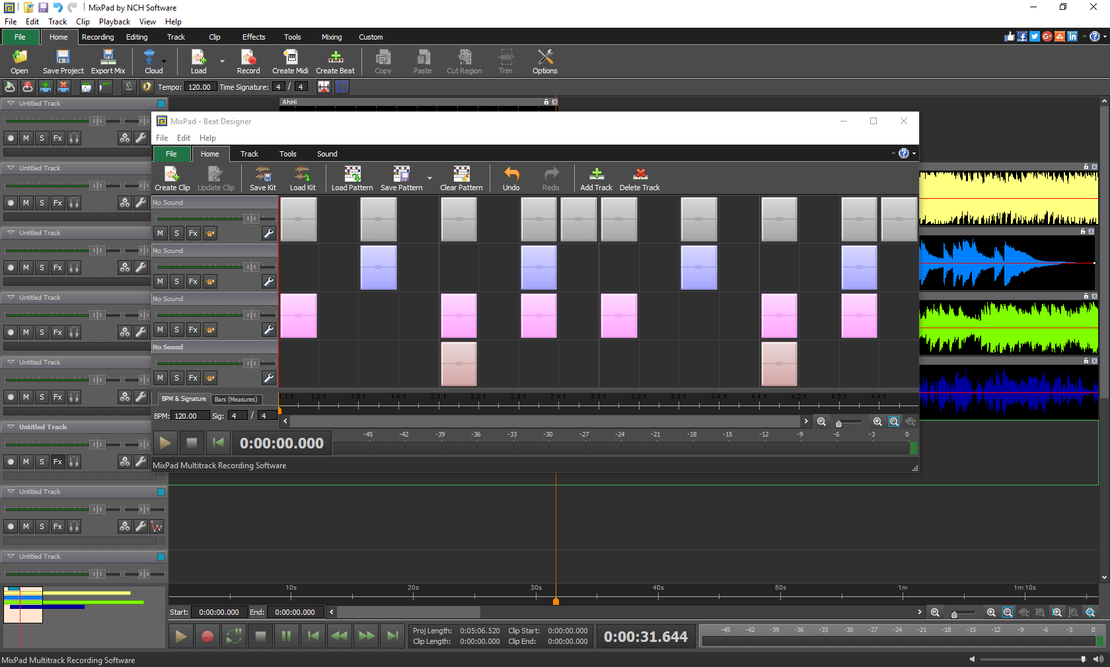
Task: Click Add Track in the Beat Designer
Action: 595,177
